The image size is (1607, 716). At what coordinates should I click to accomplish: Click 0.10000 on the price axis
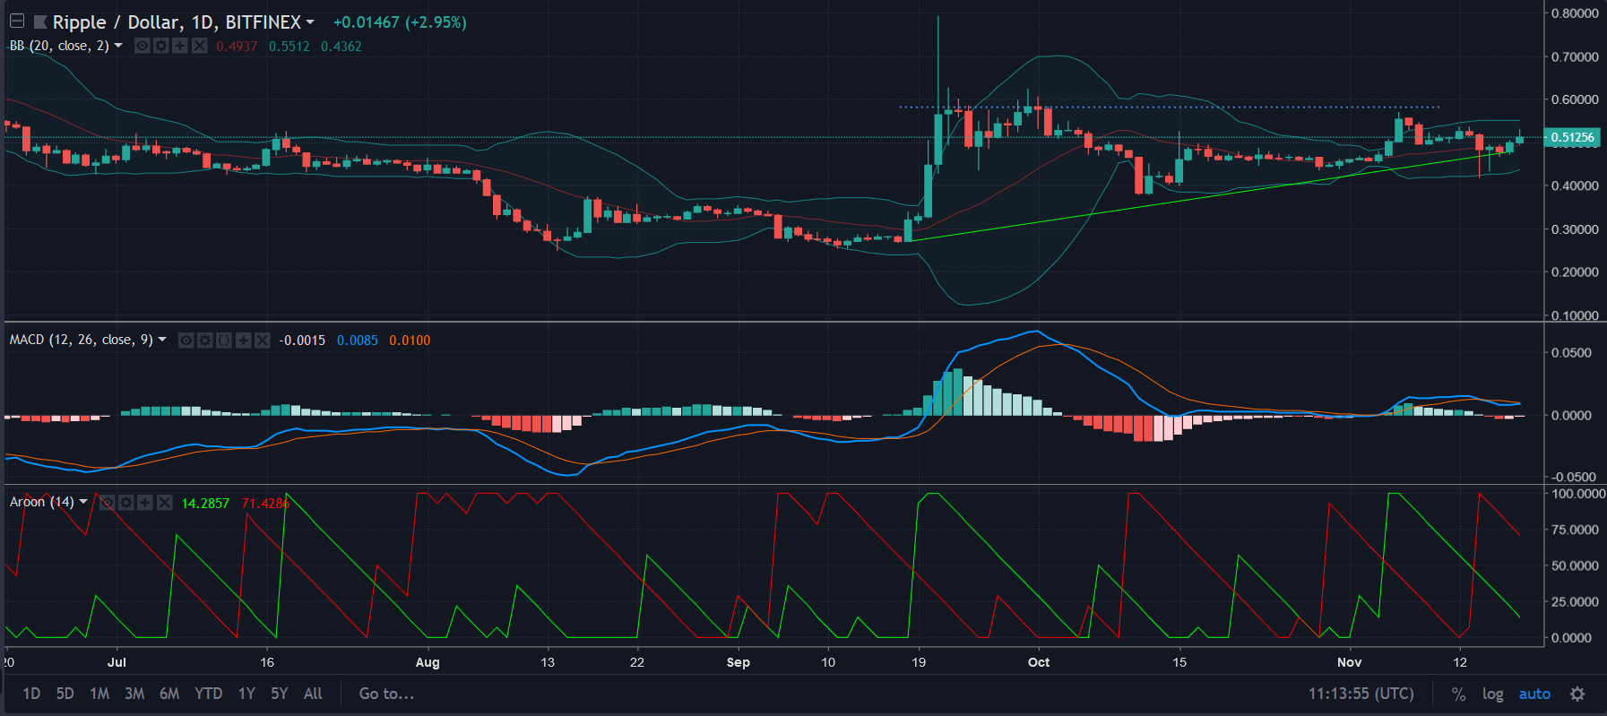pos(1575,315)
